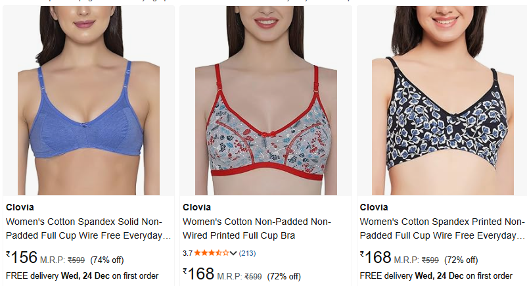Image resolution: width=527 pixels, height=286 pixels.
Task: Open the blue solid bra product image
Action: point(89,101)
